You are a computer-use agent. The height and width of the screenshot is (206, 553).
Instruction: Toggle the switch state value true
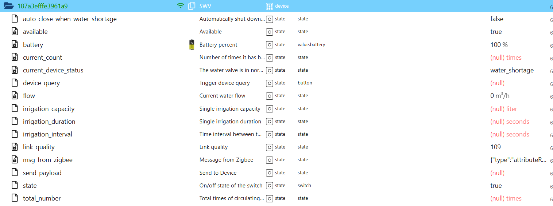pos(496,186)
